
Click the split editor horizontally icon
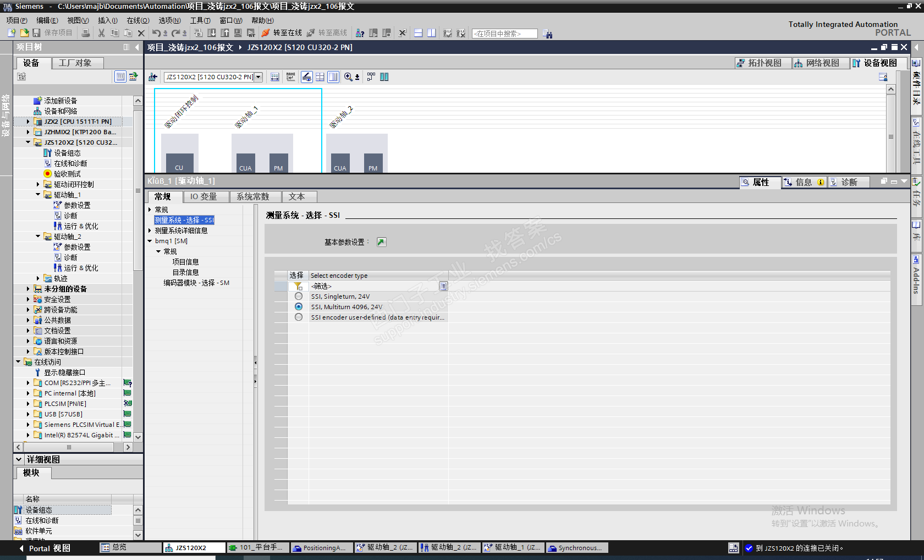tap(419, 33)
